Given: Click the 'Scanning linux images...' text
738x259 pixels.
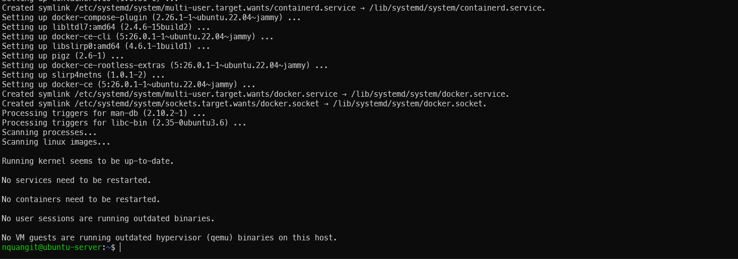Looking at the screenshot, I should 56,142.
